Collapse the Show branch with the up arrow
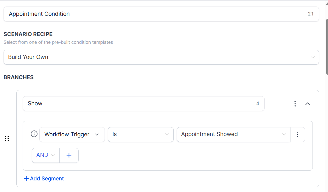The height and width of the screenshot is (192, 328). click(307, 104)
